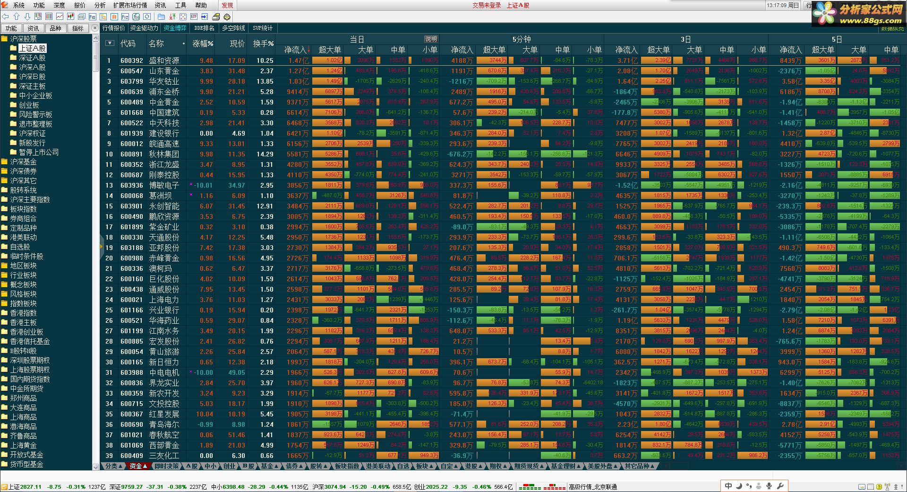Open the colored quote grid icon
The height and width of the screenshot is (492, 907).
49,17
